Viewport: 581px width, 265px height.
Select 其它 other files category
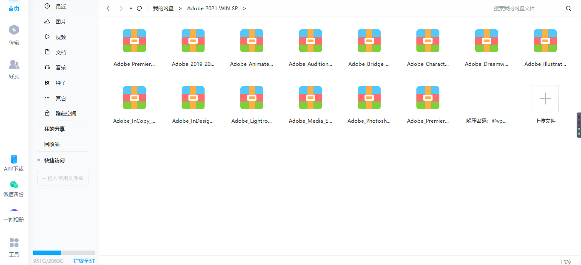(x=60, y=98)
